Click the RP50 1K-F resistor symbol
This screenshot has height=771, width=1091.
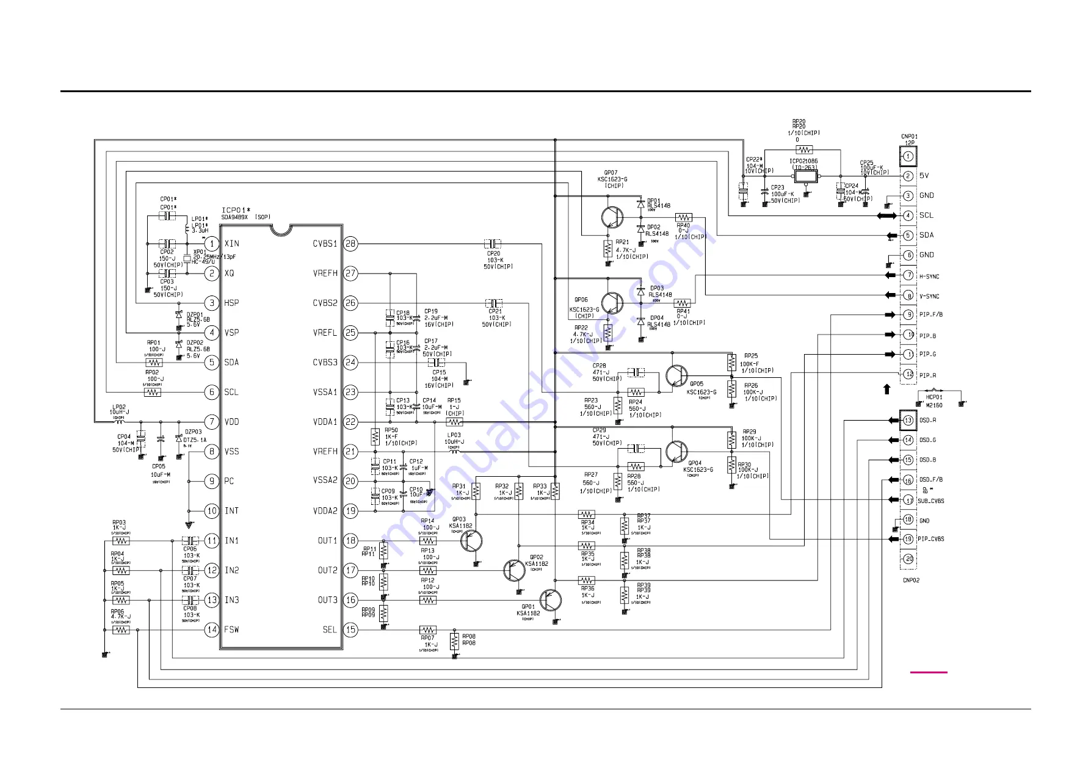click(375, 436)
